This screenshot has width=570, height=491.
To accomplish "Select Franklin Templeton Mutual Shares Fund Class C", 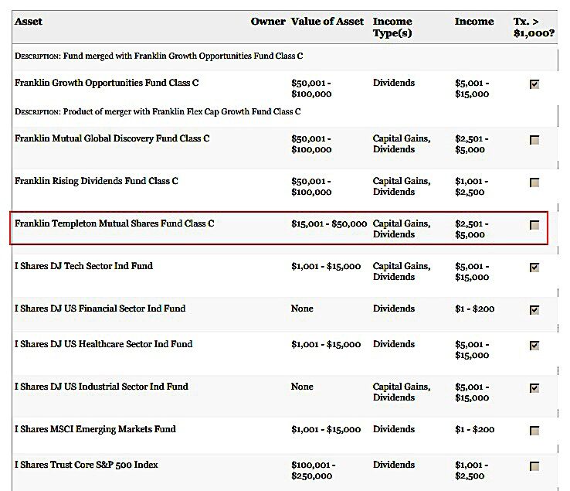I will tap(114, 223).
